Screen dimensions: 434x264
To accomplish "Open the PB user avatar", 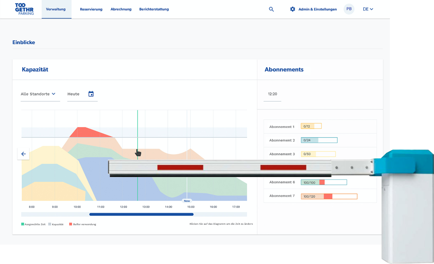I will (349, 9).
